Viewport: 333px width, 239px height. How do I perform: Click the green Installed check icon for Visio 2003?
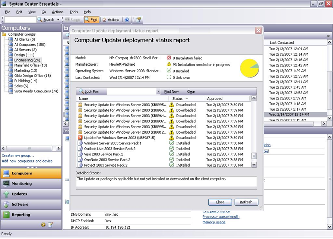(171, 154)
